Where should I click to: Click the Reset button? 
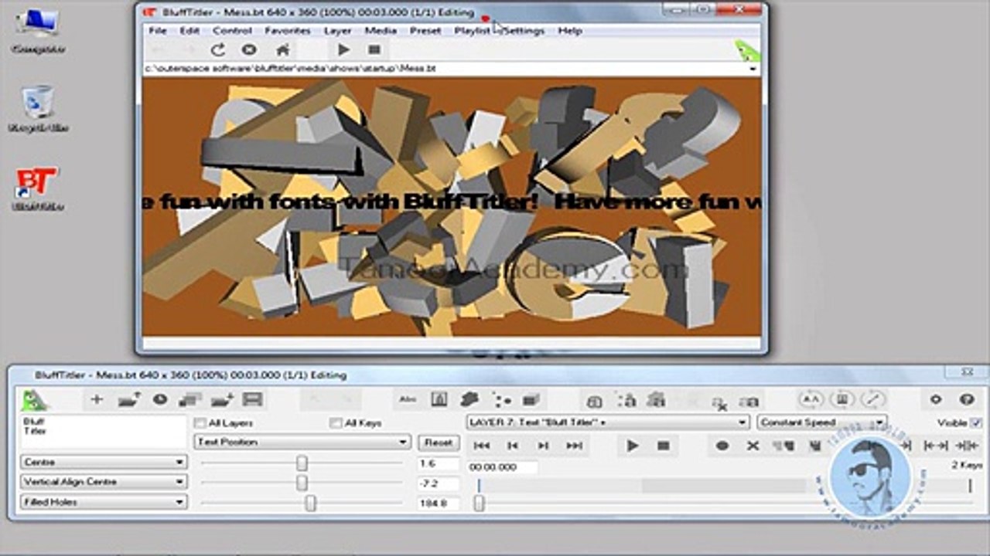tap(438, 442)
